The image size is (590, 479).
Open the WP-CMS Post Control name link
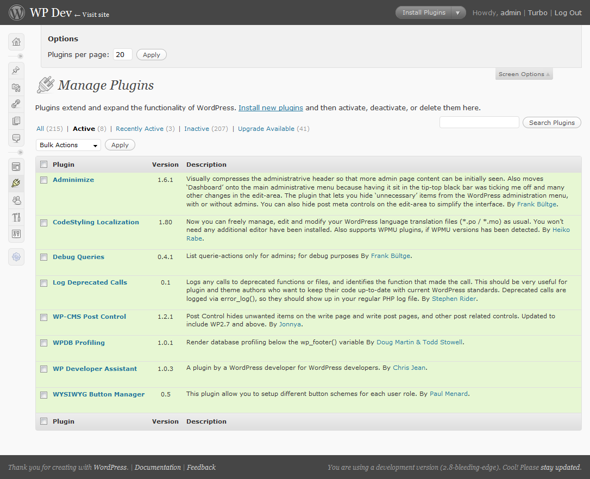[x=89, y=317]
